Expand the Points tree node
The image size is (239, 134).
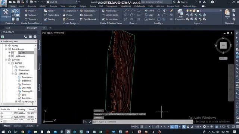[x=6, y=45]
